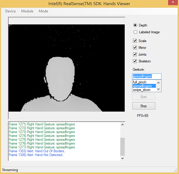The height and width of the screenshot is (174, 179).
Task: Switch view to Labeled Image
Action: point(135,32)
